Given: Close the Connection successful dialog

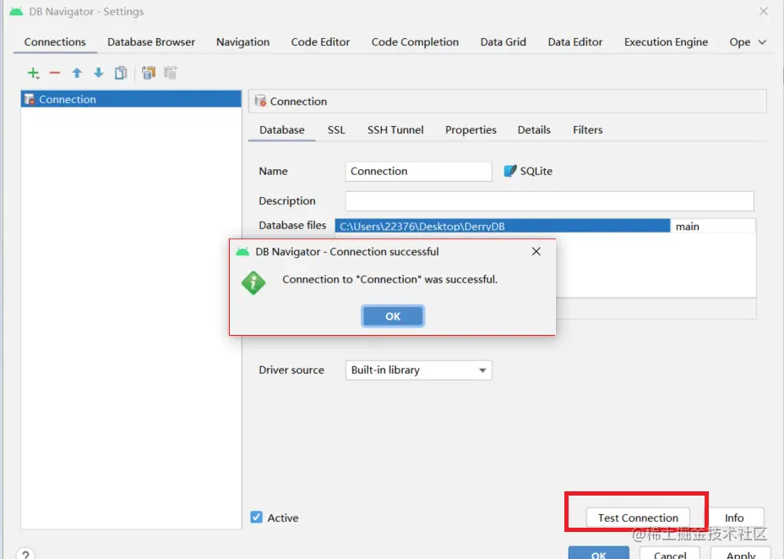Looking at the screenshot, I should point(536,251).
